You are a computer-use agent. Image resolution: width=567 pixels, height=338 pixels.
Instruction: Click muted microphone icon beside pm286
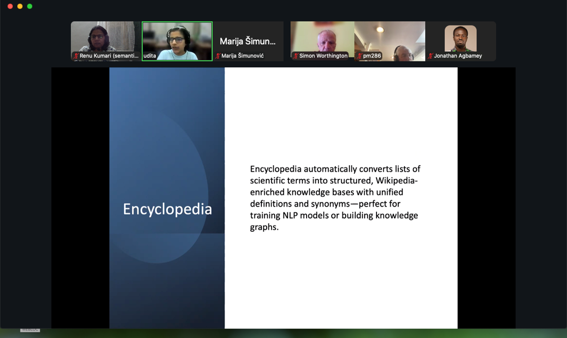click(x=359, y=56)
